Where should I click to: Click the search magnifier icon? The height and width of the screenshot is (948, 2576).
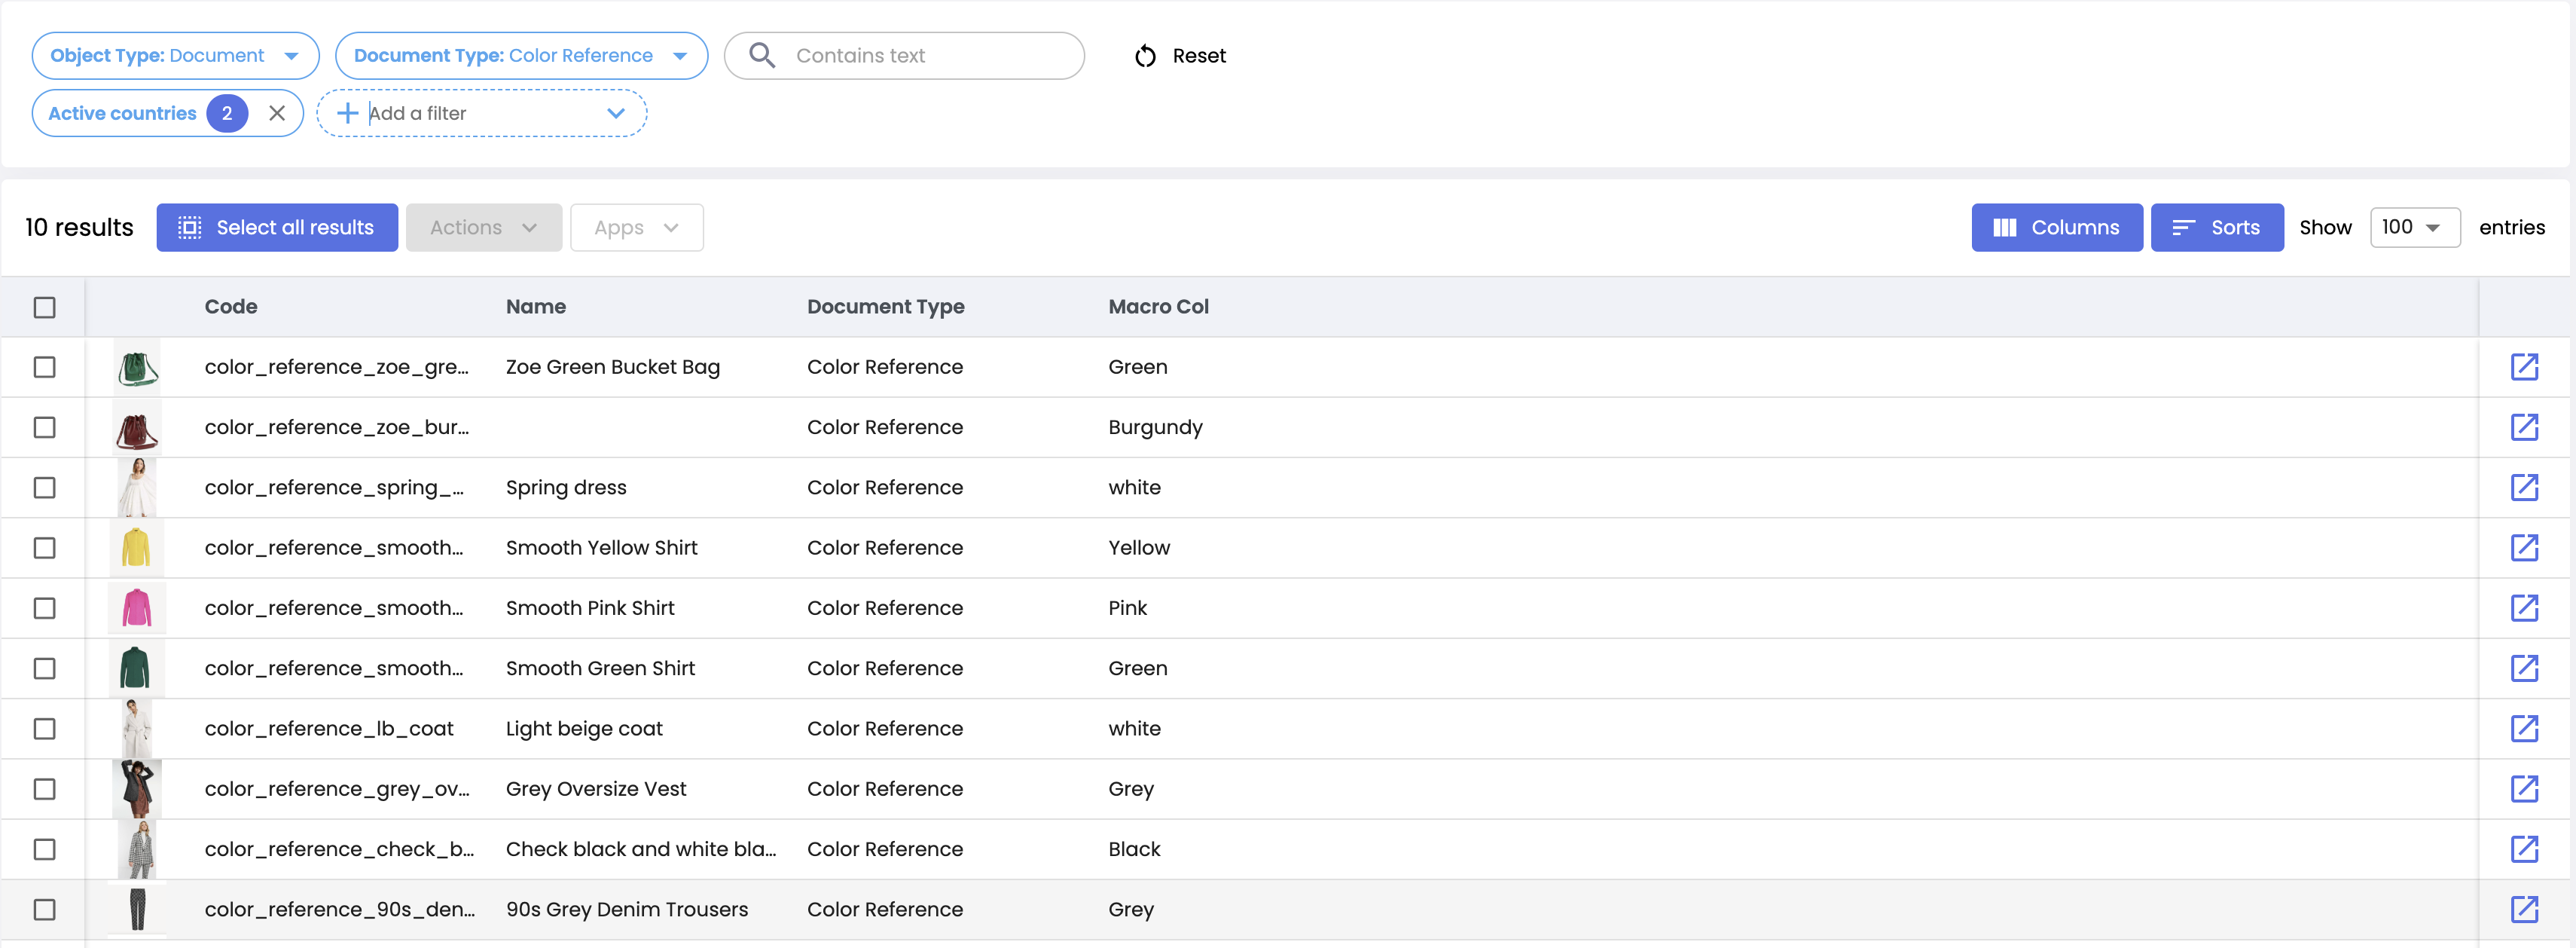point(762,56)
